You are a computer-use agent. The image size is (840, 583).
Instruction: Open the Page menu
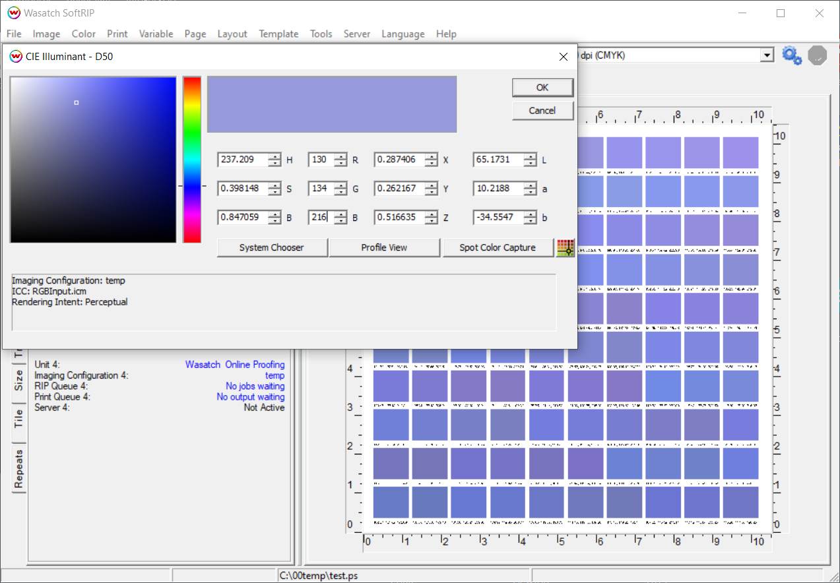195,34
